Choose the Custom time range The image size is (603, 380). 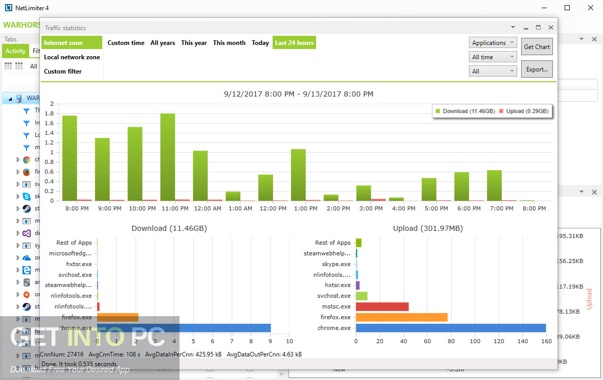click(x=126, y=43)
